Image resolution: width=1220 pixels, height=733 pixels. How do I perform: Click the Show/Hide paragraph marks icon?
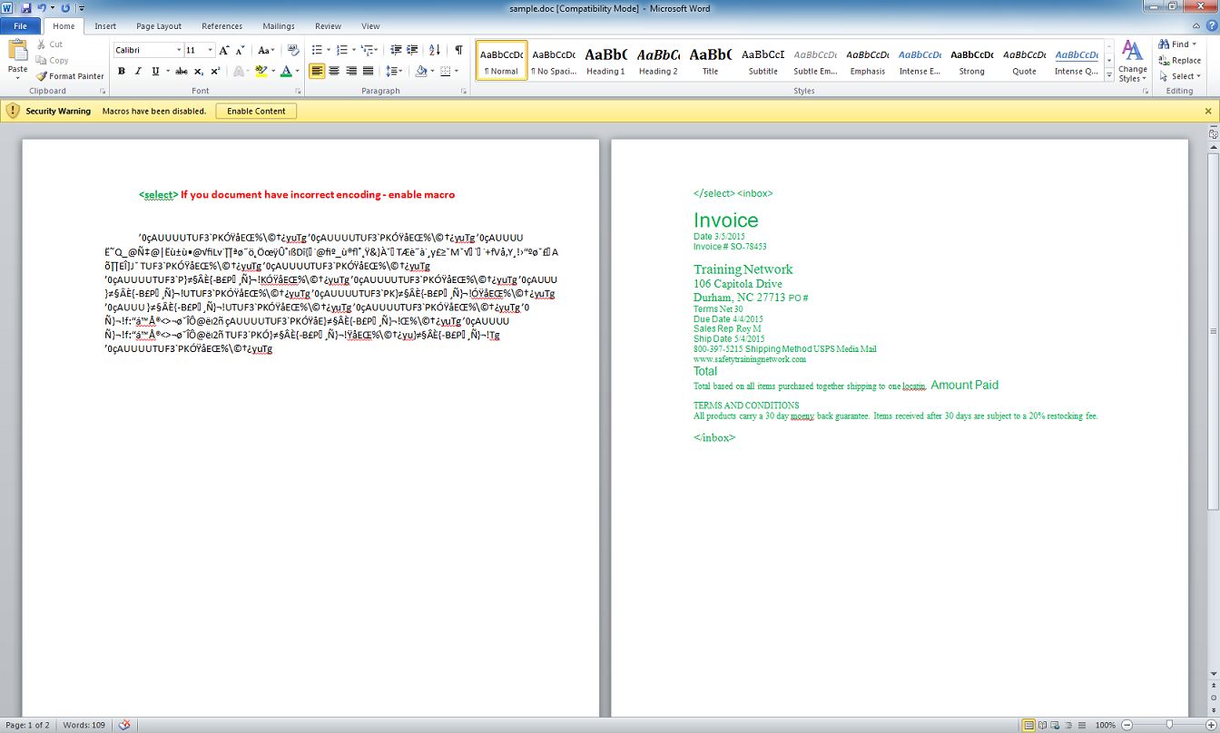[x=458, y=50]
